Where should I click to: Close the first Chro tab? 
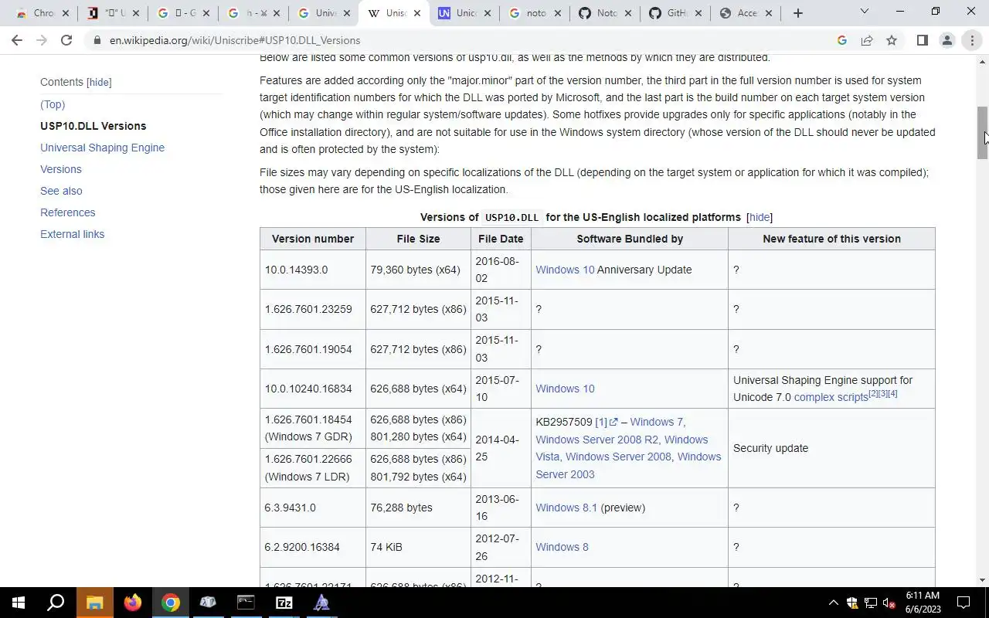tap(65, 13)
